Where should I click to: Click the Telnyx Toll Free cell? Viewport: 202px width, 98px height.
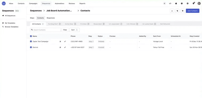[x=159, y=47]
